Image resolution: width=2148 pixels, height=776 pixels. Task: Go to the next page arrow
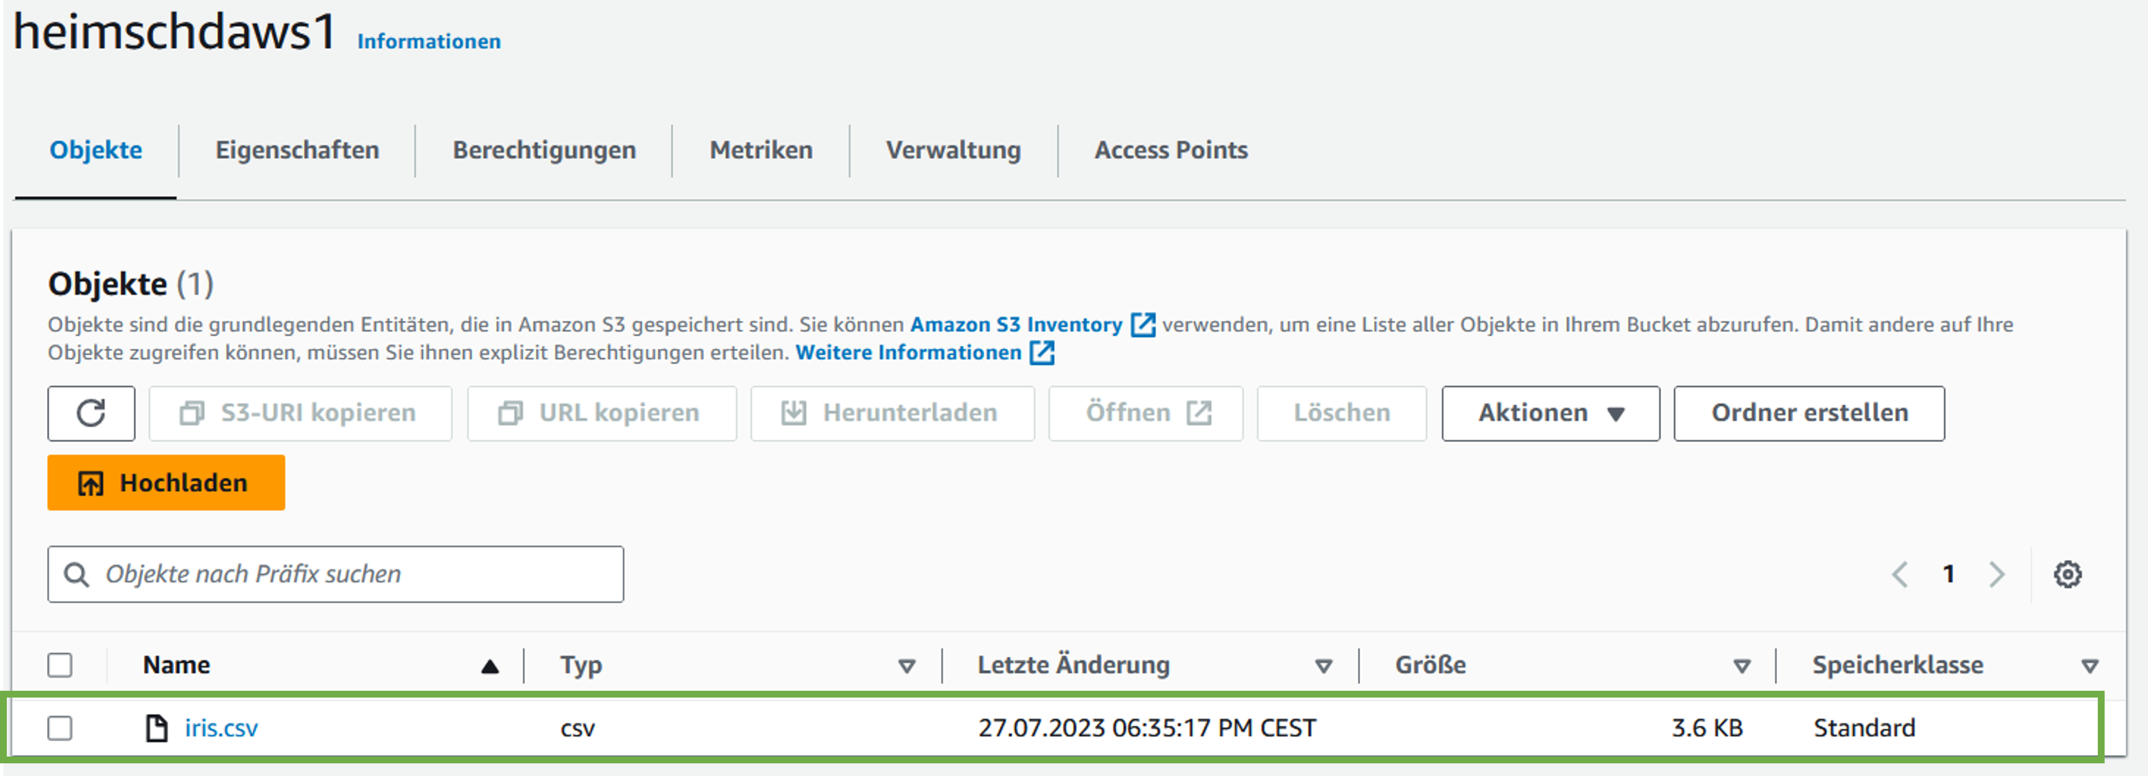pyautogui.click(x=1996, y=574)
